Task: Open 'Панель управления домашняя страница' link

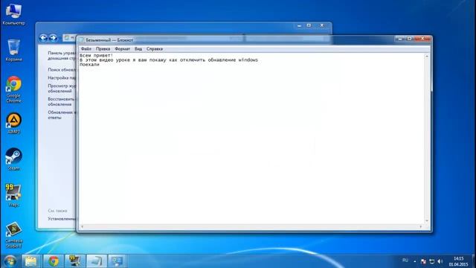Action: pos(62,55)
